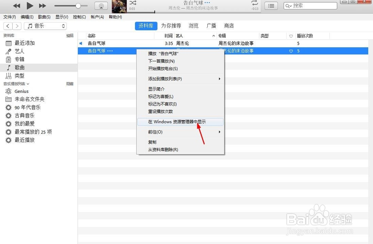Image resolution: width=373 pixels, height=244 pixels.
Task: Sort by the 艺人 column header
Action: [195, 36]
